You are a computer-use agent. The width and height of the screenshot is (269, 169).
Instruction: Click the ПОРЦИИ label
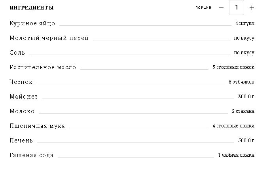(x=203, y=8)
